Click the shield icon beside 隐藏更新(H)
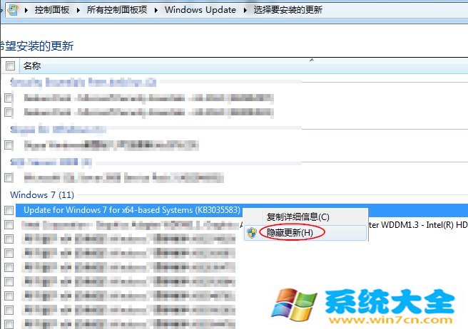Viewport: 468px width, 329px height. (252, 232)
